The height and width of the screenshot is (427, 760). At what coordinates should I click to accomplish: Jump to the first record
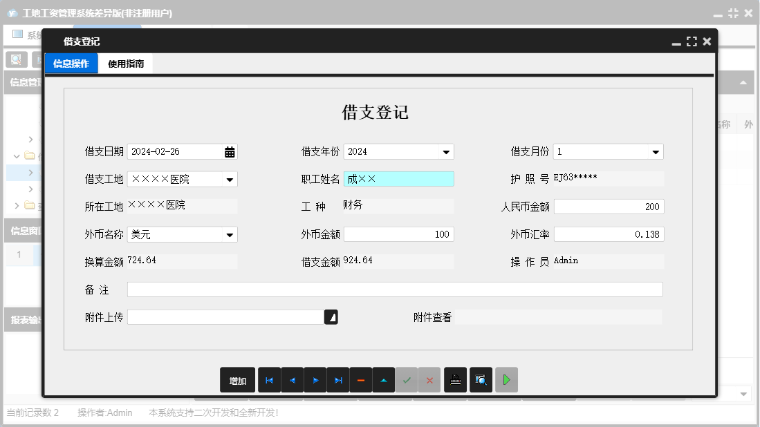[x=270, y=379]
